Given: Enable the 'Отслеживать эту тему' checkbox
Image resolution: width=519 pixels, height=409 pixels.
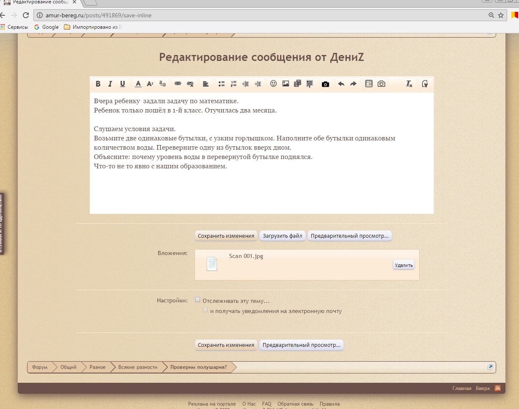Looking at the screenshot, I should pyautogui.click(x=198, y=300).
